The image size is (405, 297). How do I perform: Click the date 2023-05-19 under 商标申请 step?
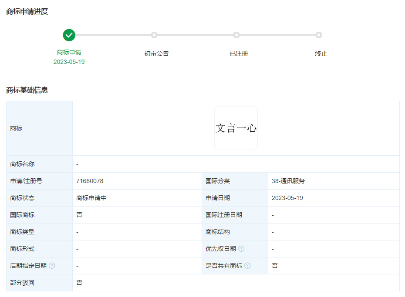point(69,62)
